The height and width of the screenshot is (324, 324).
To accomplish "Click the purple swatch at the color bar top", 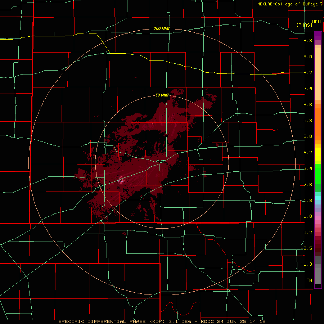I will [x=318, y=36].
